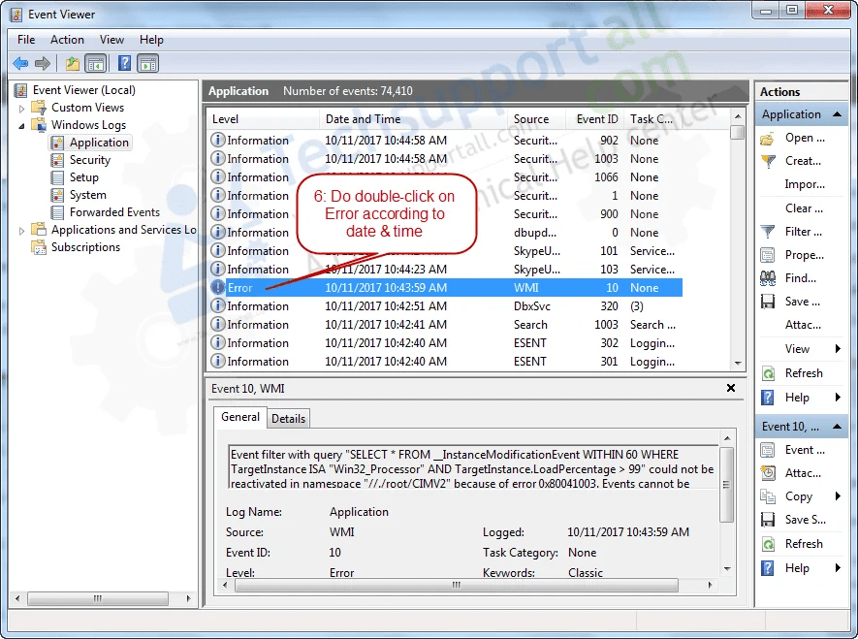Click the Attach Task clock icon
858x639 pixels.
(x=768, y=473)
